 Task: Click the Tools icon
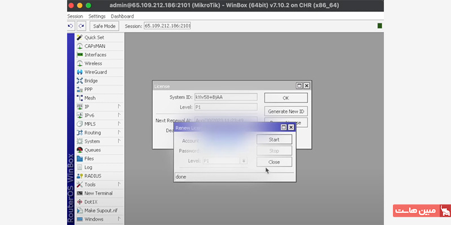coord(79,184)
